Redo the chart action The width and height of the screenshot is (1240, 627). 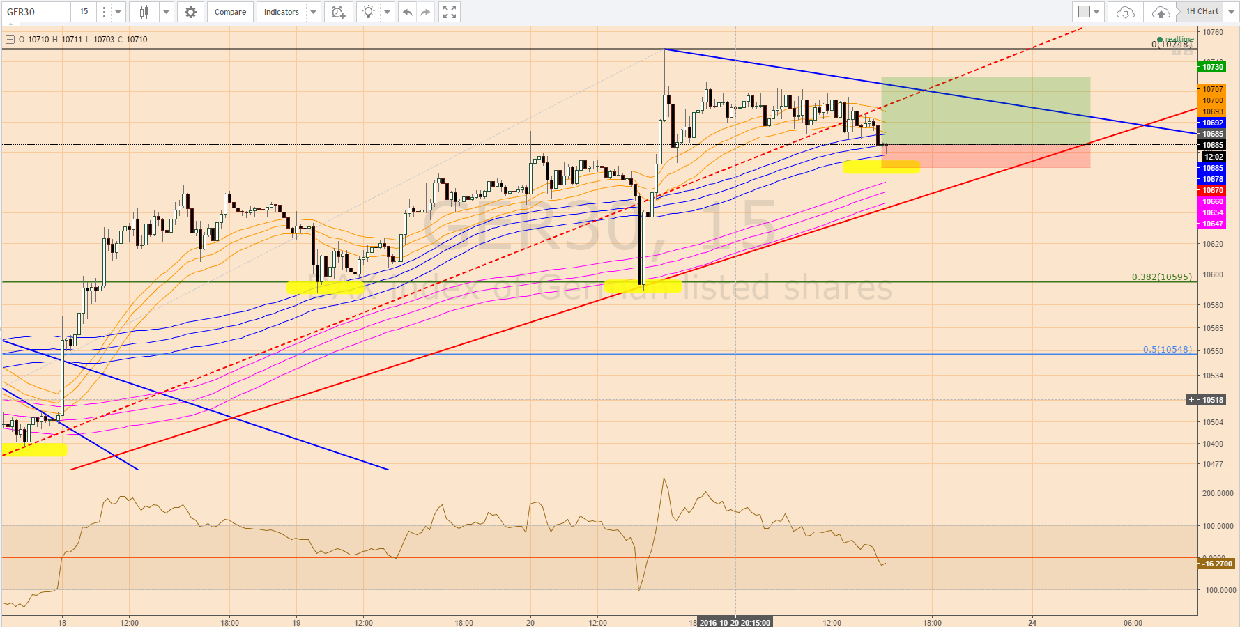click(x=426, y=12)
